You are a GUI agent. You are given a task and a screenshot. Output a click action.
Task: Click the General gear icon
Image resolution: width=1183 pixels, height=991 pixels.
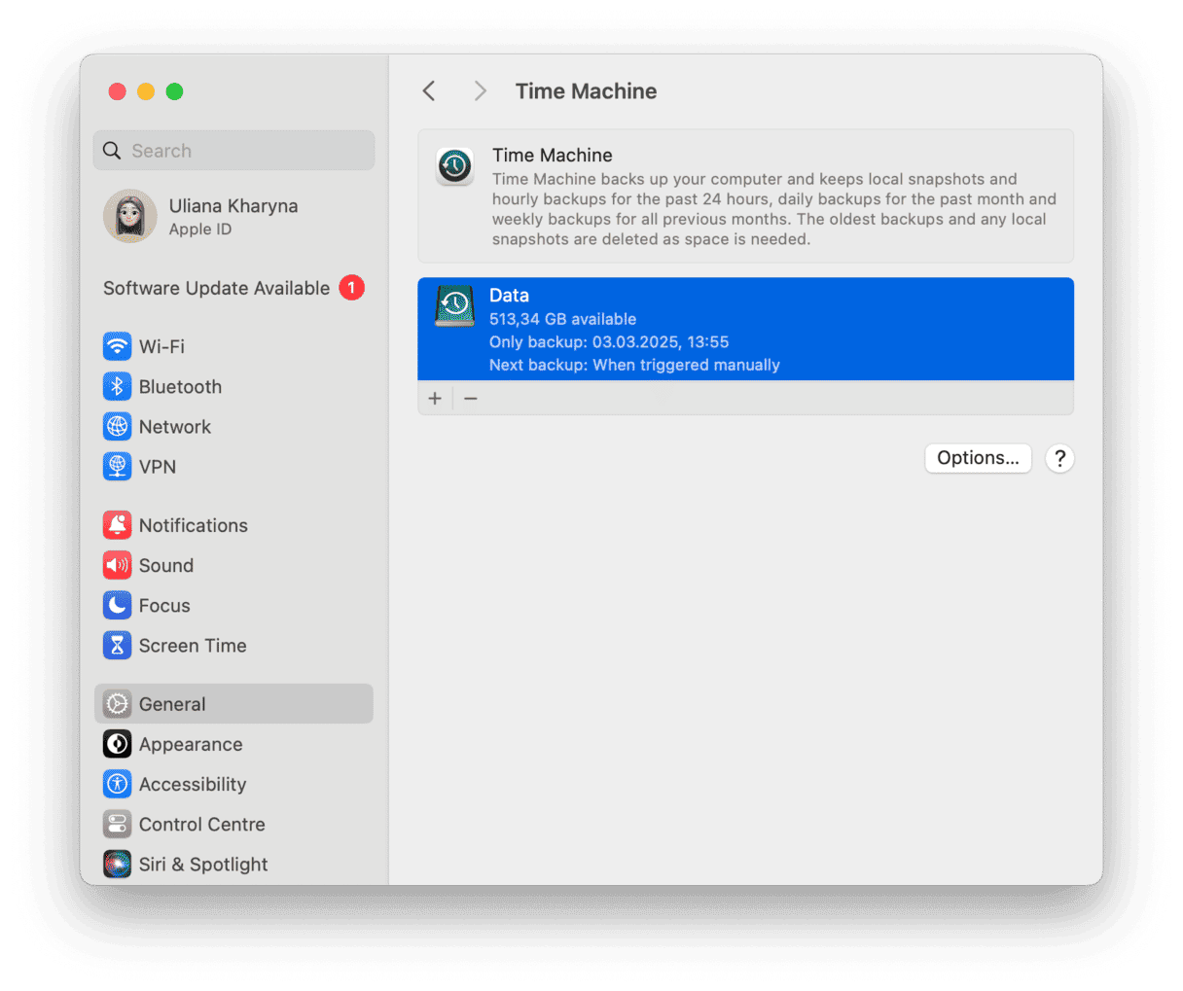coord(117,704)
